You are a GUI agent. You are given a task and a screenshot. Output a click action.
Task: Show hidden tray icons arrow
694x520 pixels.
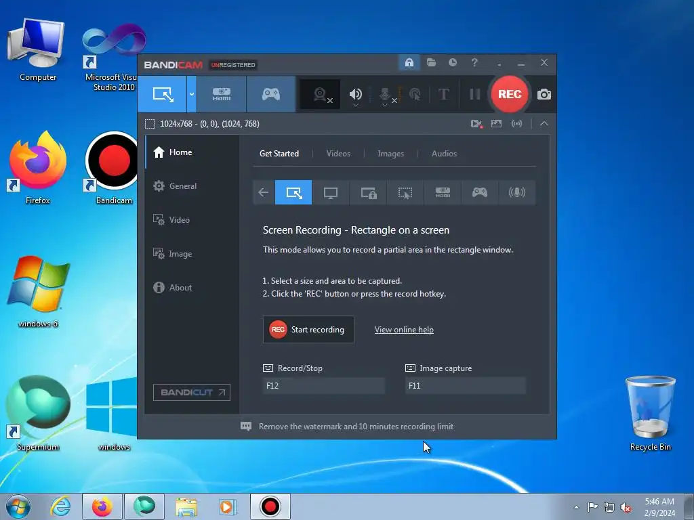576,507
